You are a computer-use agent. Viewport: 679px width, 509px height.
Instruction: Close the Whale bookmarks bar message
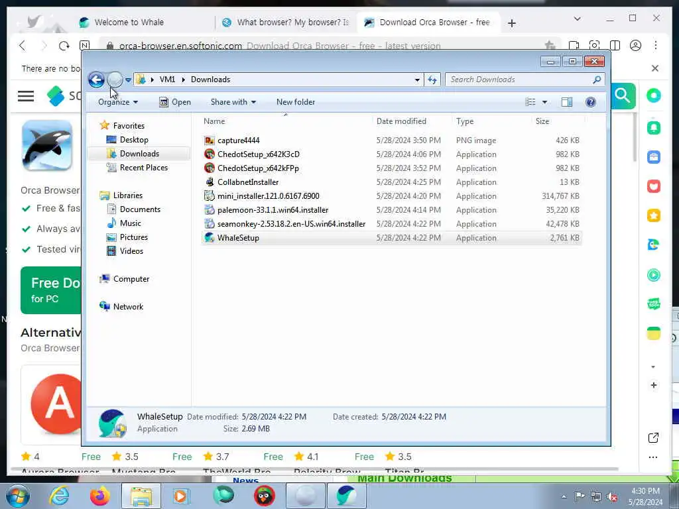click(x=655, y=68)
